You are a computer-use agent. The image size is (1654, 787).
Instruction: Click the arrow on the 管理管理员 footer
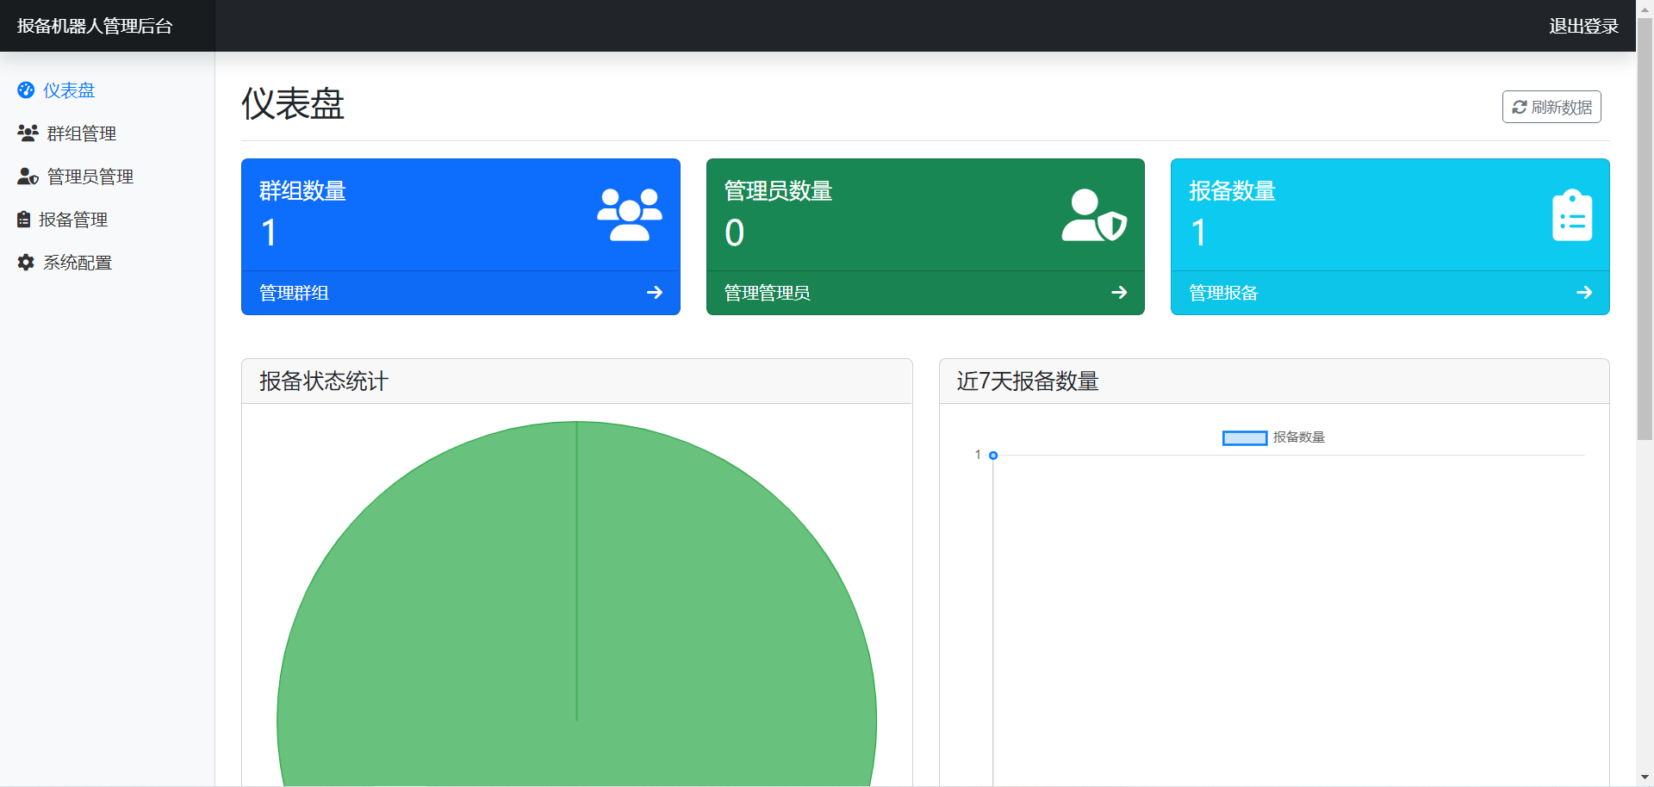click(x=1119, y=293)
